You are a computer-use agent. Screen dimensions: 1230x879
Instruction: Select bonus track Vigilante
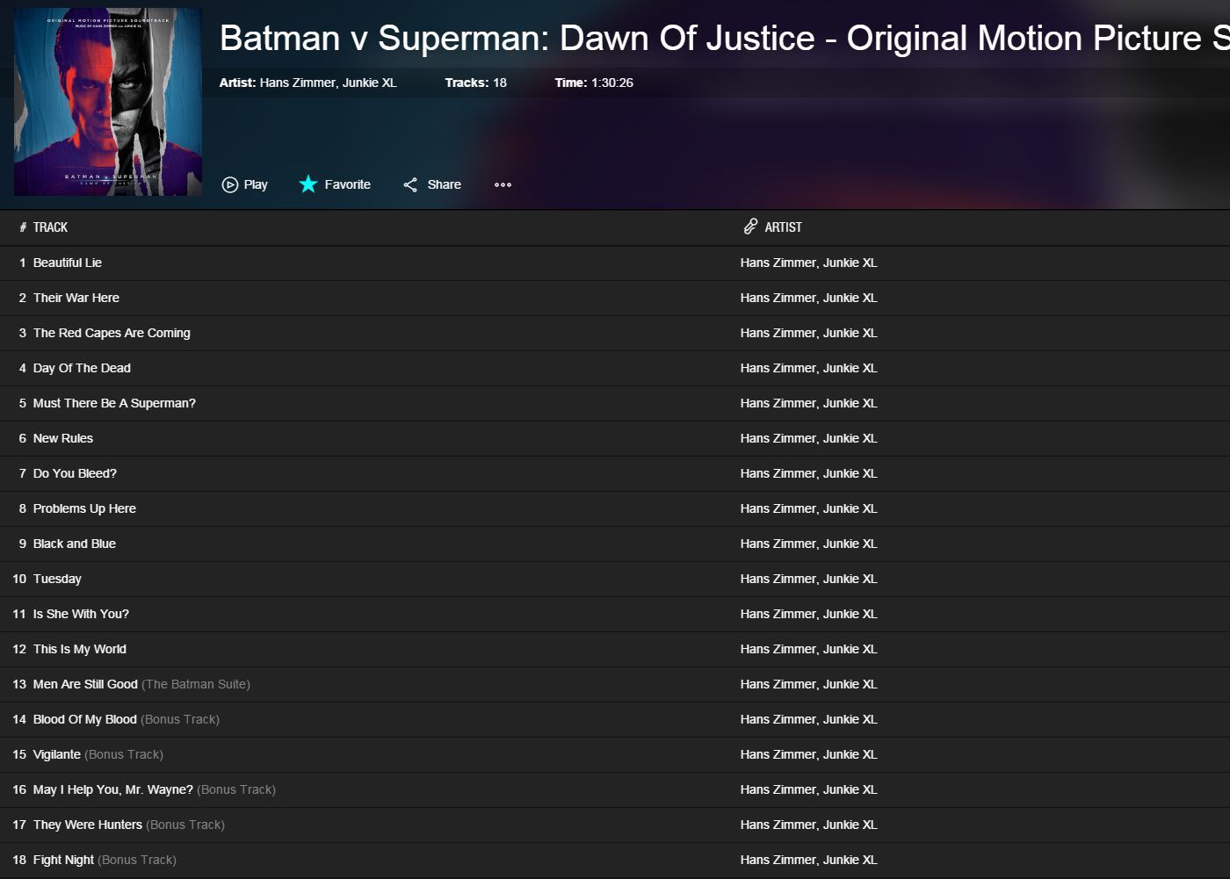tap(57, 754)
